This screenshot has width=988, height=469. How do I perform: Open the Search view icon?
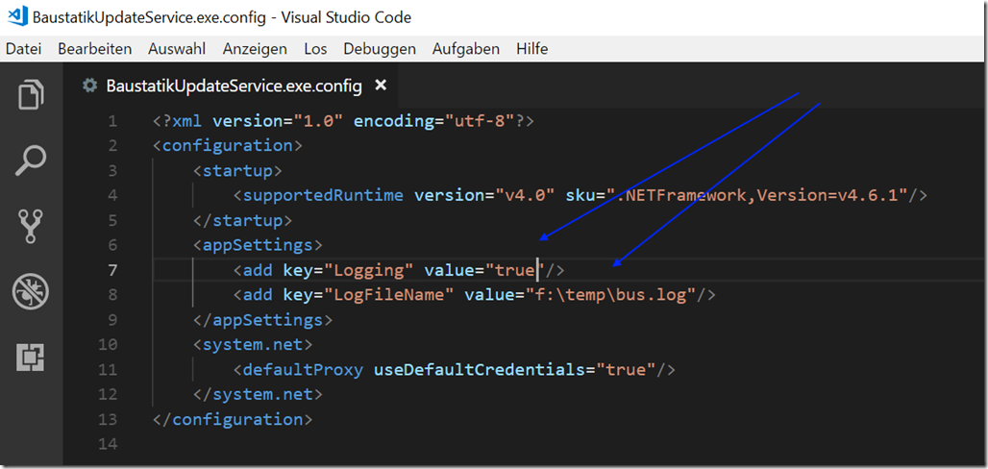(31, 160)
